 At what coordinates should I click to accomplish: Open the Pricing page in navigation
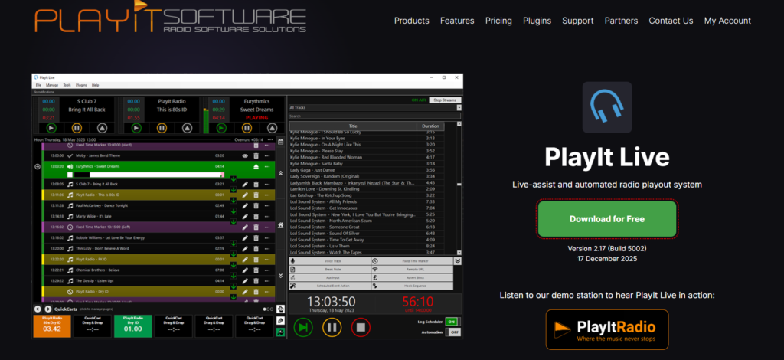(498, 21)
